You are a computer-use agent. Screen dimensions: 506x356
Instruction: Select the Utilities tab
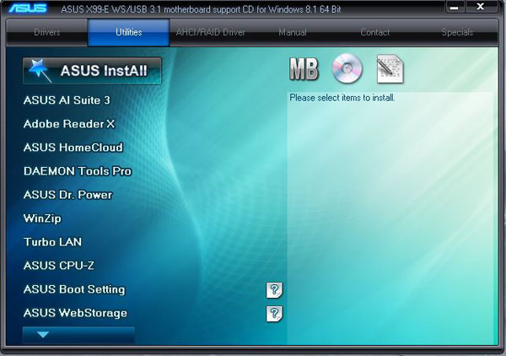129,32
